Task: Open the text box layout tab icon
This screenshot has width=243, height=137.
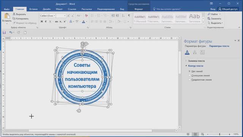Action: pyautogui.click(x=202, y=53)
